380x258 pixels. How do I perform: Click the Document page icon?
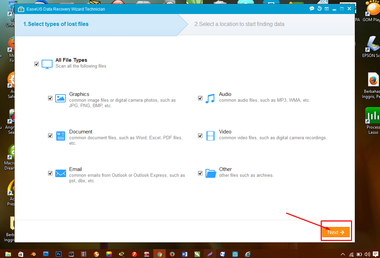[61, 136]
